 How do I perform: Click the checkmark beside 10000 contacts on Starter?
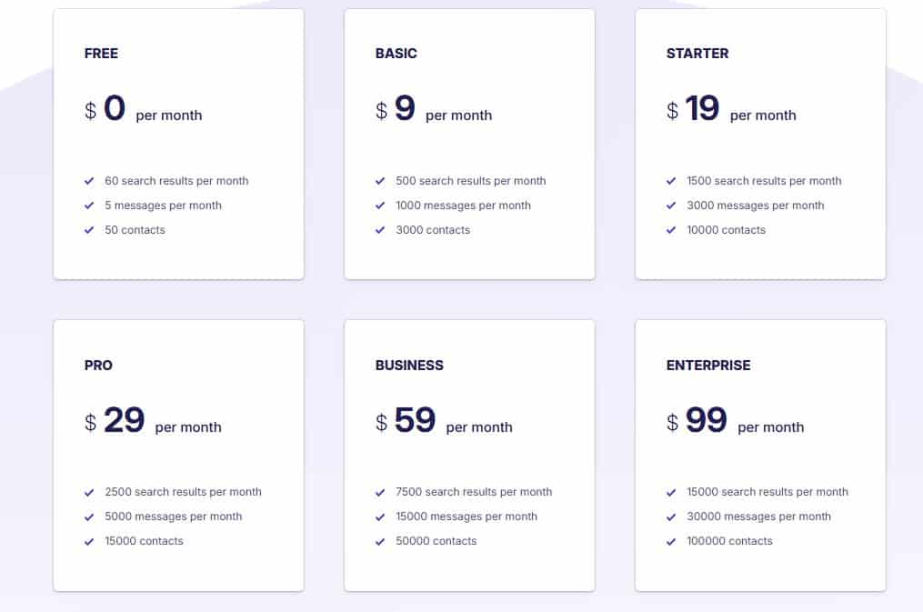click(x=672, y=230)
